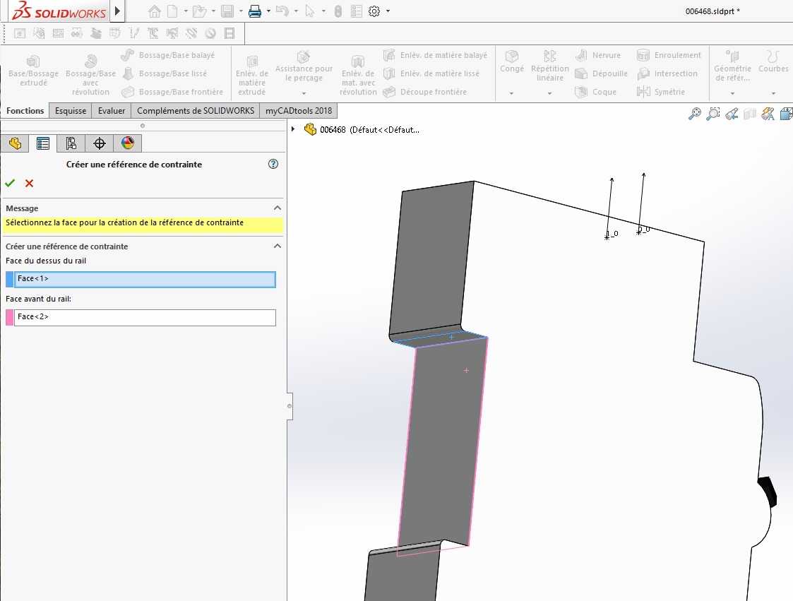Select the Nervure rib tool

pos(598,55)
